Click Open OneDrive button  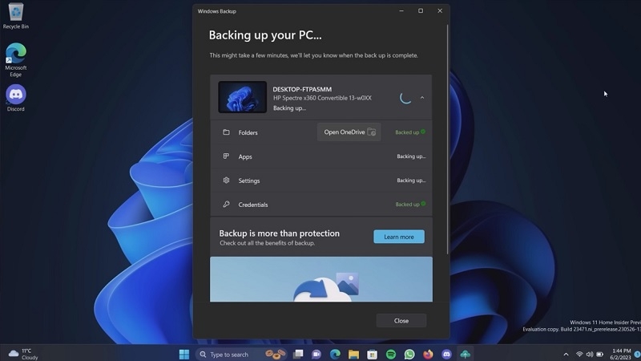coord(349,132)
